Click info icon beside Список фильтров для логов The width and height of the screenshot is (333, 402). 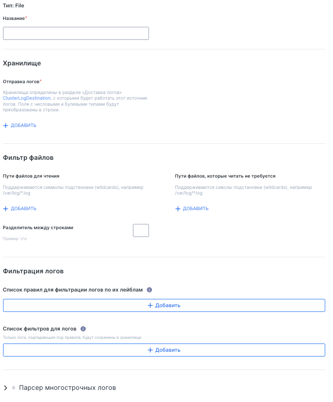83,329
